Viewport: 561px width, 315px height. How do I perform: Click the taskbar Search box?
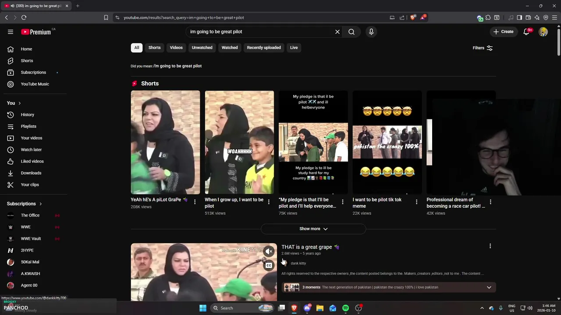242,308
